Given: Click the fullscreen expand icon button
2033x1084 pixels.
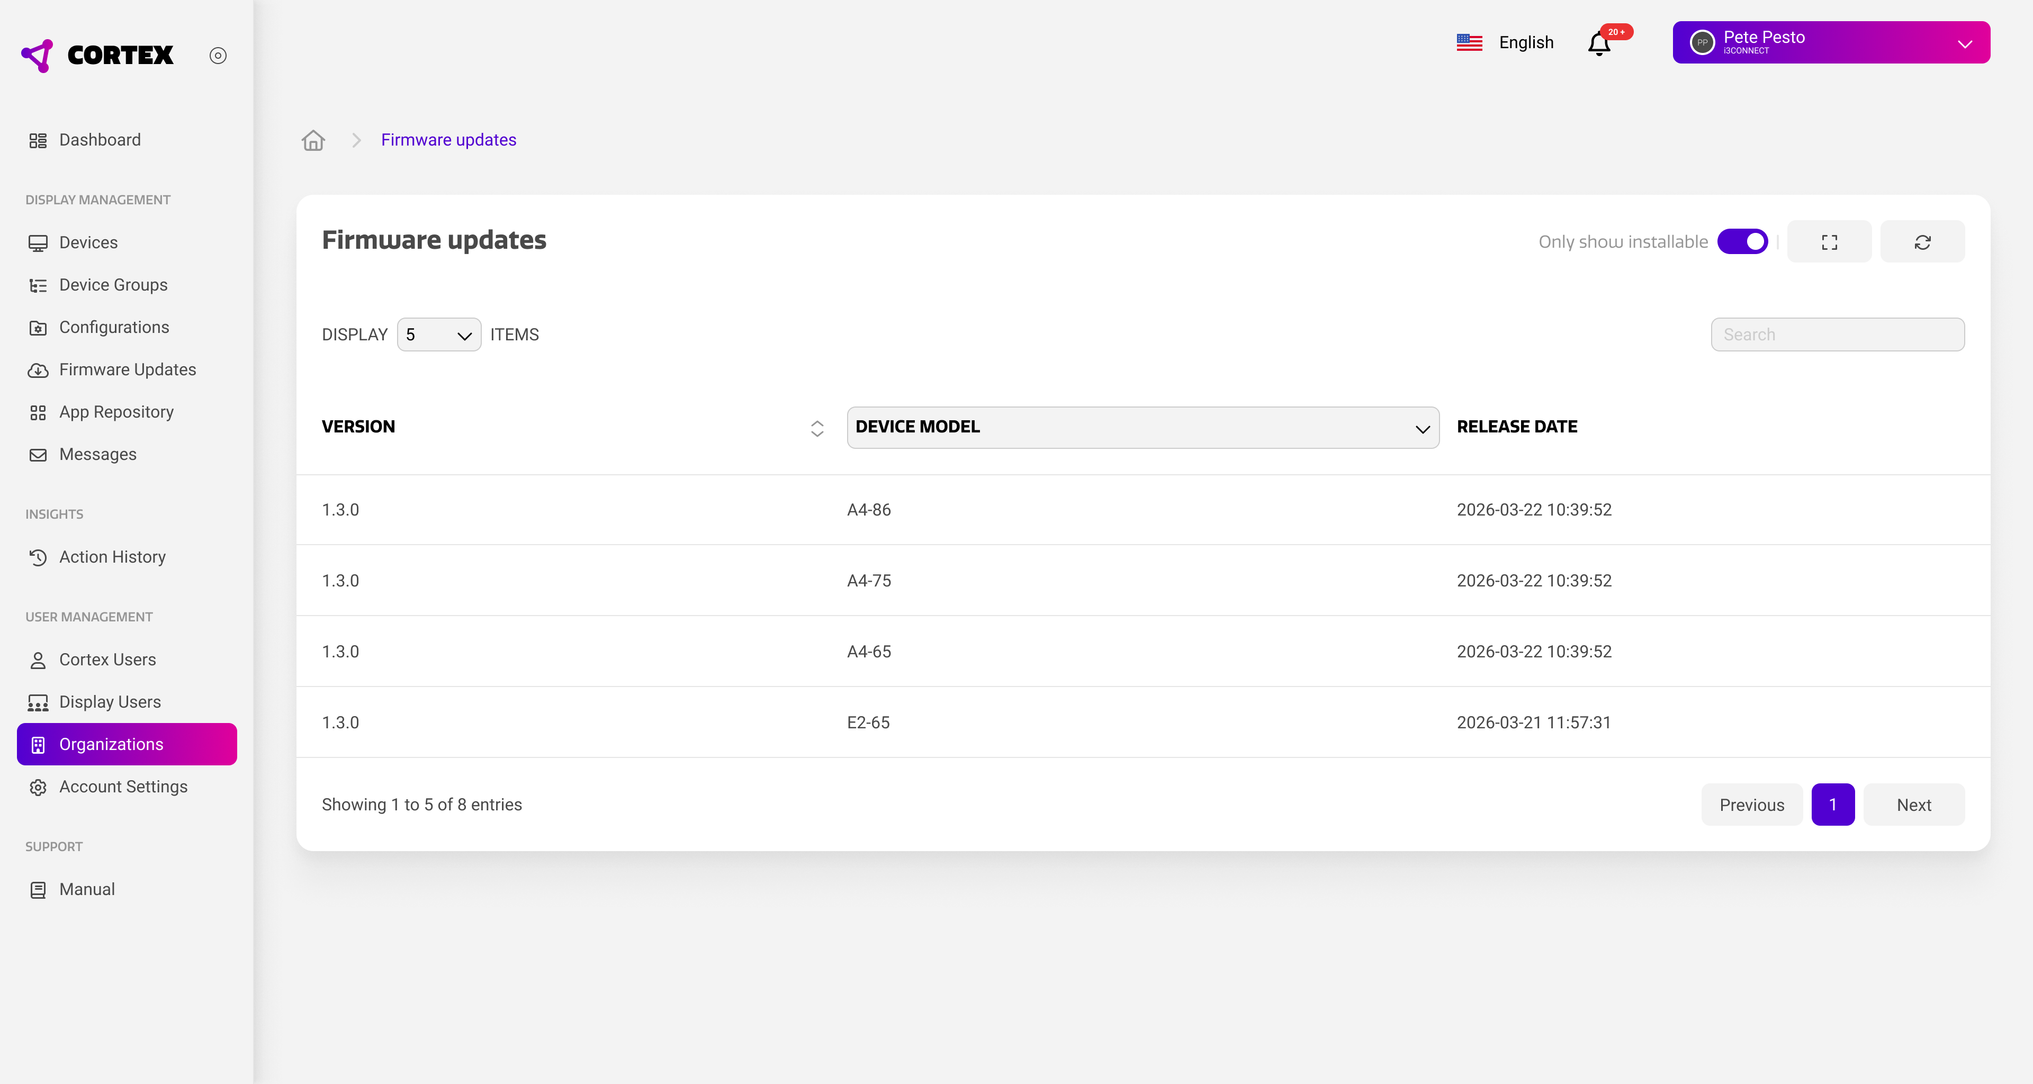Looking at the screenshot, I should click(1829, 241).
